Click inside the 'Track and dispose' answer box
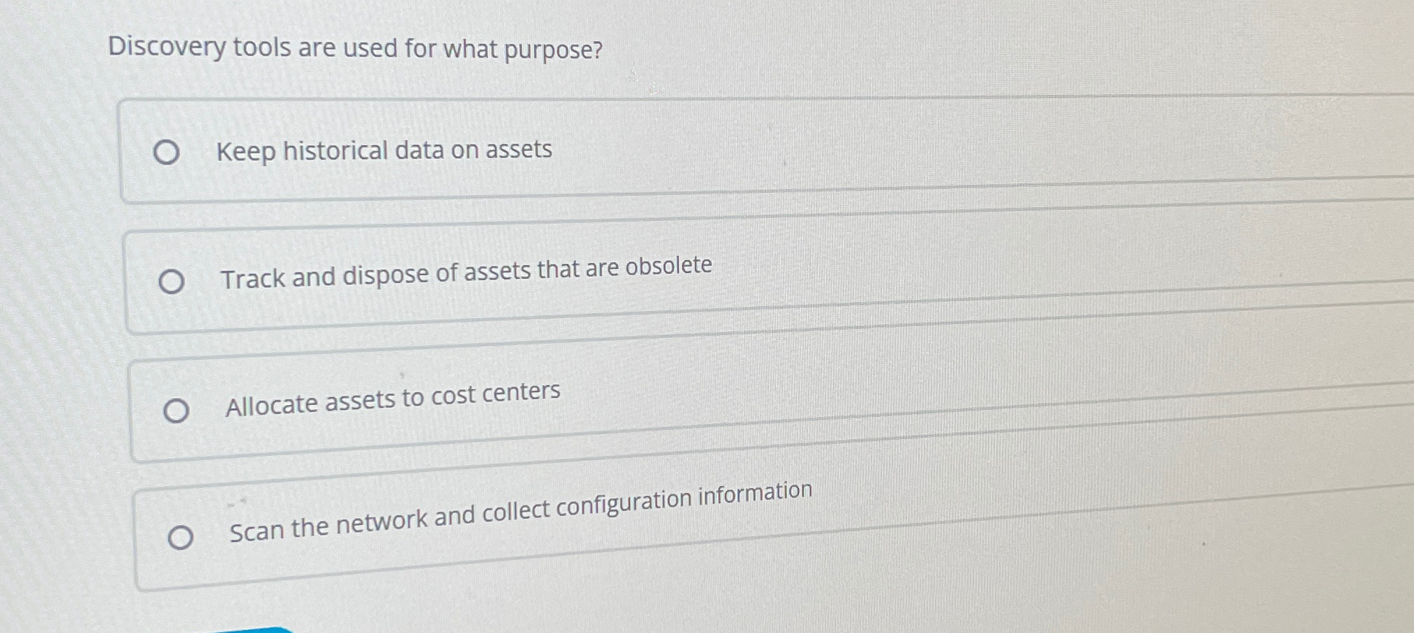The height and width of the screenshot is (633, 1414). 628,279
